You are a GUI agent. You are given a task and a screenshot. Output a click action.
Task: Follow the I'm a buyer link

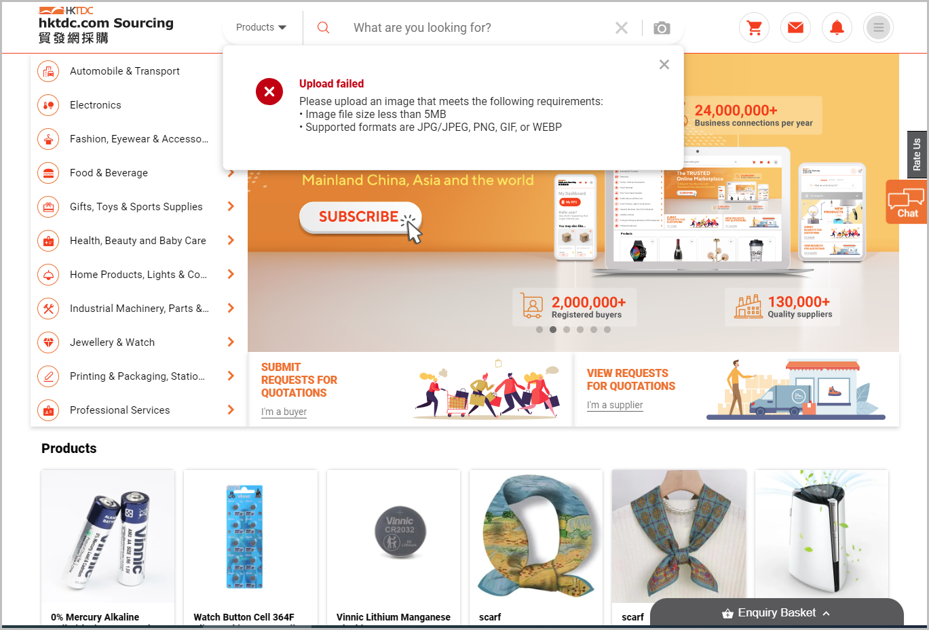tap(284, 412)
